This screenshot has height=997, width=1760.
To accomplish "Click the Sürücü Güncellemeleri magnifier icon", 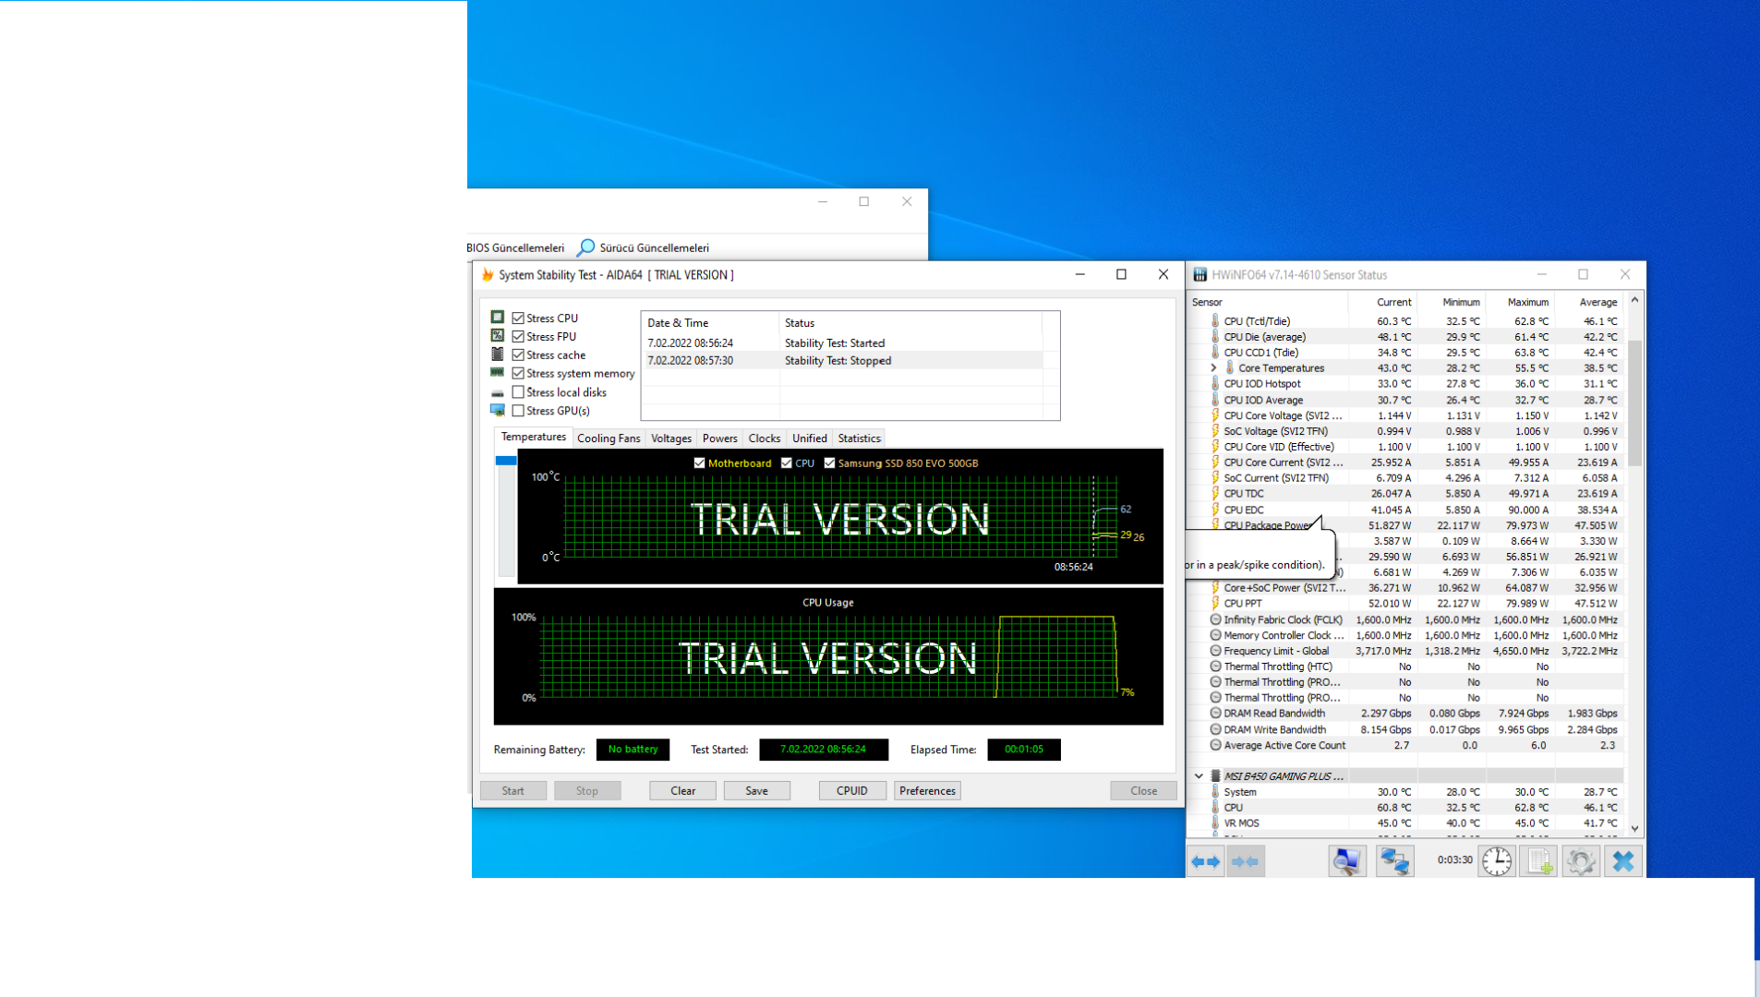I will pos(585,247).
